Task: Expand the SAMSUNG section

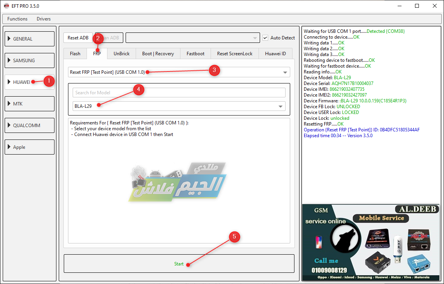Action: 29,61
